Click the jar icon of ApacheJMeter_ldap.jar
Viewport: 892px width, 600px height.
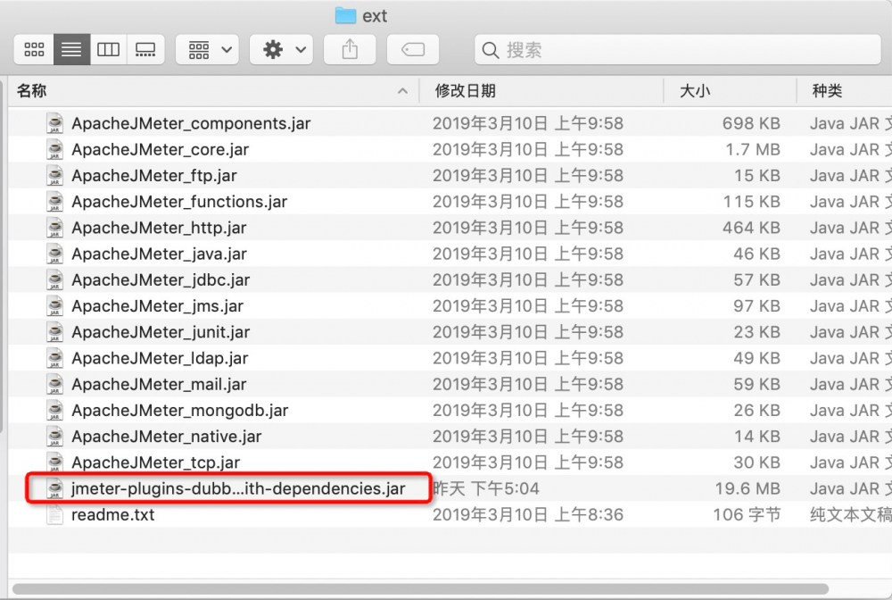54,358
